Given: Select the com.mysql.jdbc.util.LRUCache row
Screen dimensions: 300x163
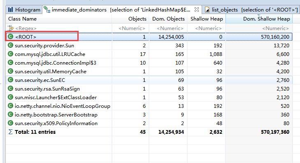Looking at the screenshot, I should click(x=149, y=54).
